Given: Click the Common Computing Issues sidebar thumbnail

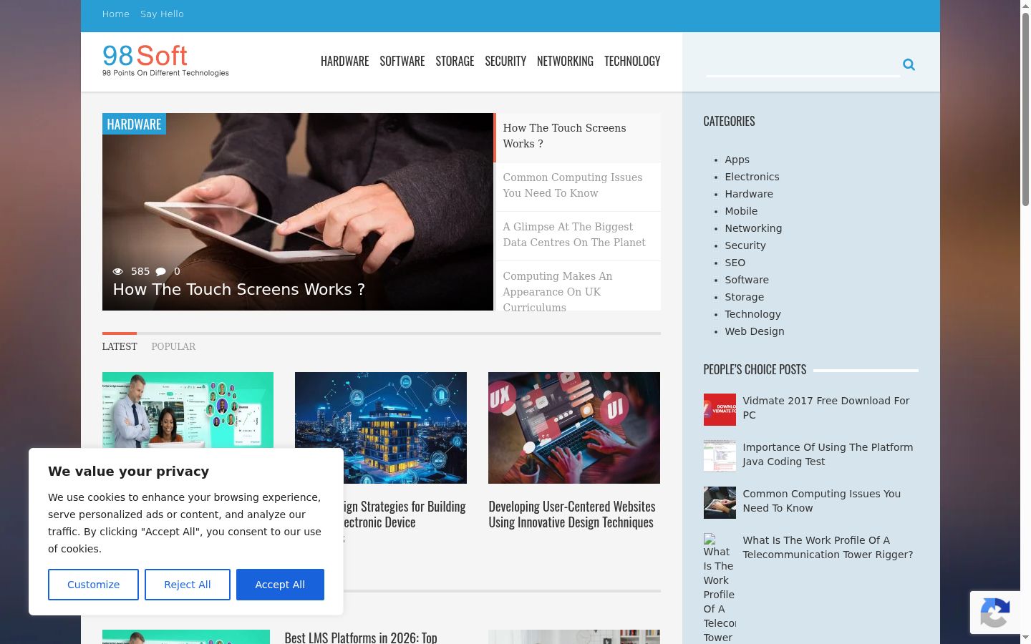Looking at the screenshot, I should tap(720, 502).
